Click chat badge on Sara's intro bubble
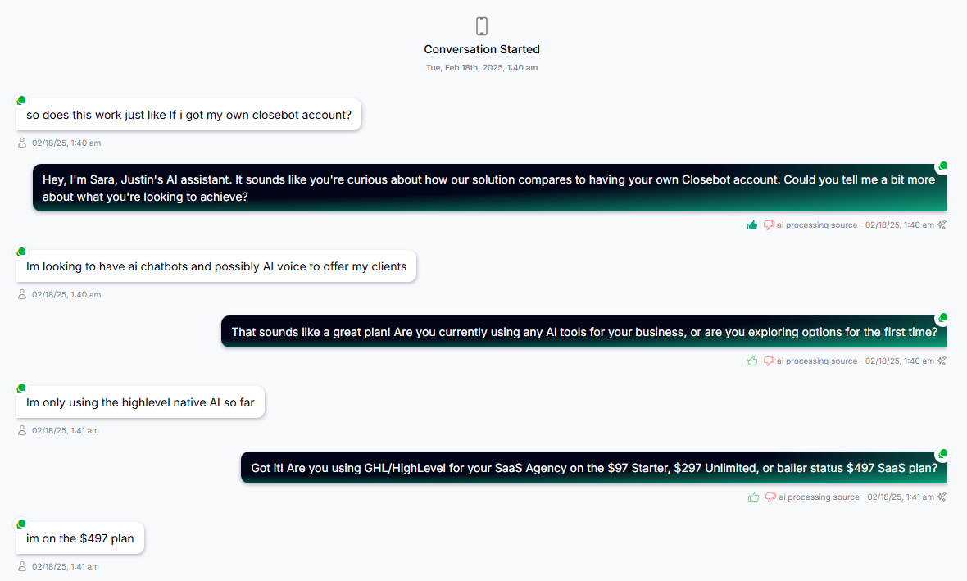The width and height of the screenshot is (967, 581). coord(942,166)
